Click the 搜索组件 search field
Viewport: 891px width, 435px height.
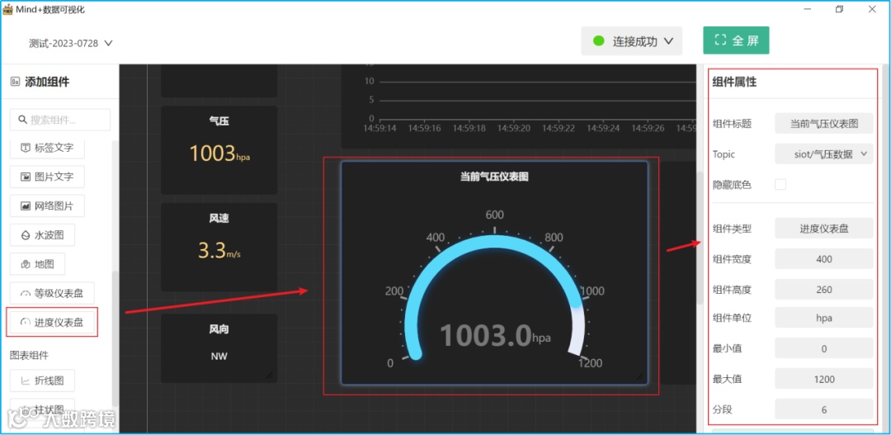(x=60, y=120)
